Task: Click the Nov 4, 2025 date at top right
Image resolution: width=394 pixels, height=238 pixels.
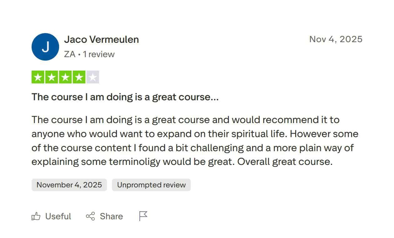Action: 336,39
